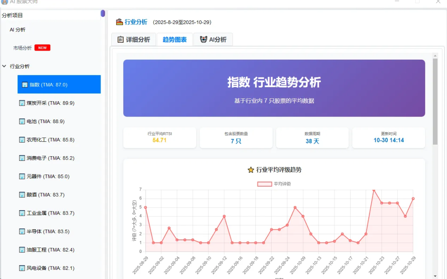Image resolution: width=447 pixels, height=279 pixels.
Task: Switch to the 趋势图表 tab
Action: click(174, 40)
